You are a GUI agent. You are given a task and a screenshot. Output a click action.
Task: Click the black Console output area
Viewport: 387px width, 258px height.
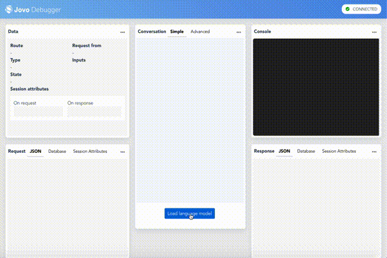316,87
